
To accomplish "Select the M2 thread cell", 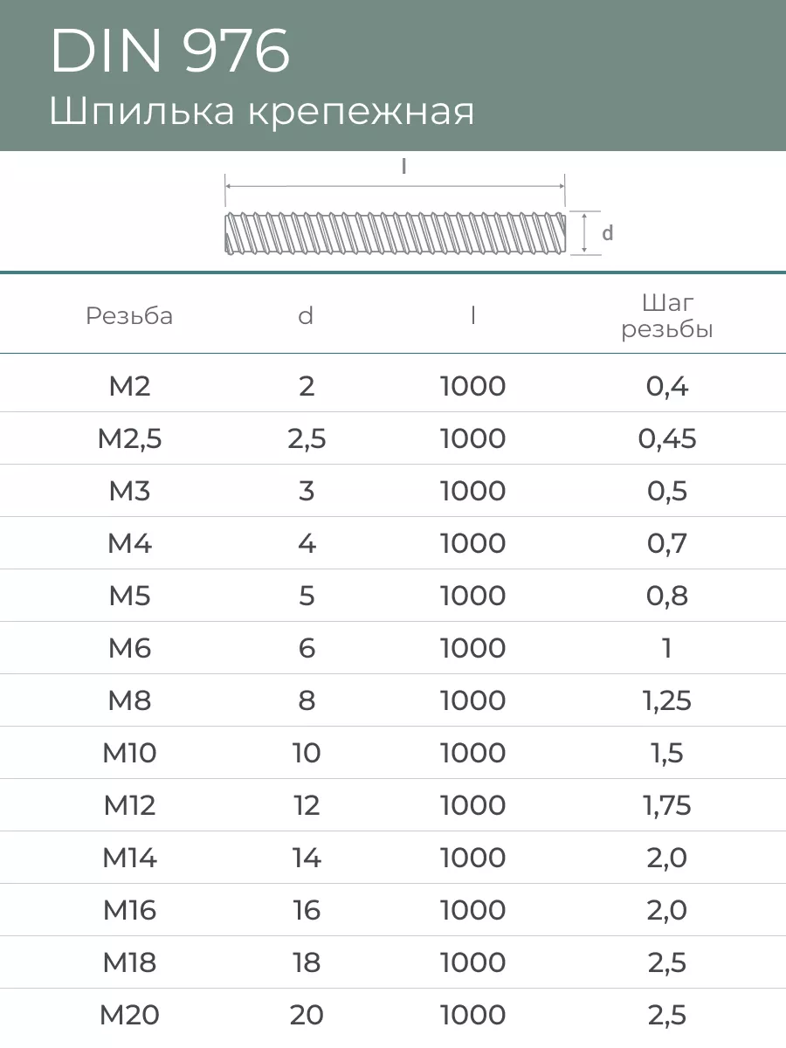I will coord(129,386).
